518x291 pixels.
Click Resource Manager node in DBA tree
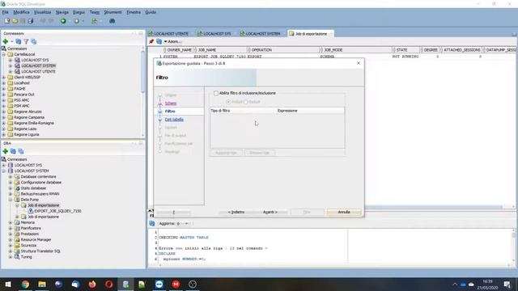[x=36, y=239]
